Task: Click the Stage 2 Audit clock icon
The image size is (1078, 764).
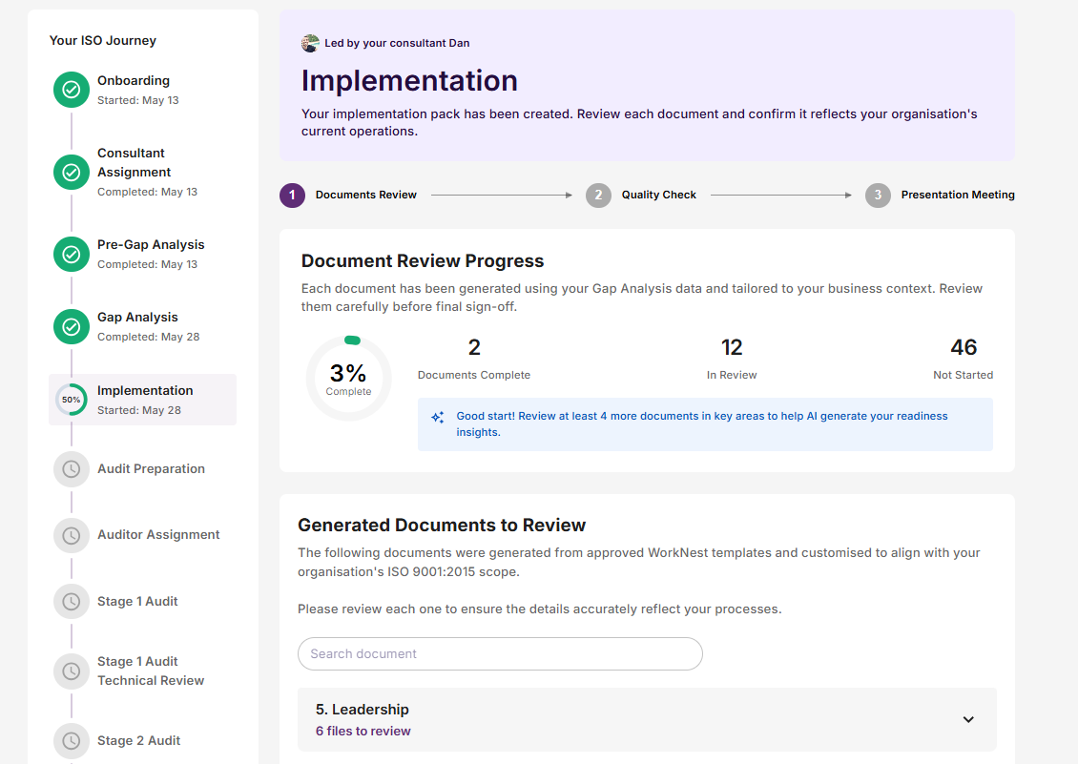Action: click(72, 740)
